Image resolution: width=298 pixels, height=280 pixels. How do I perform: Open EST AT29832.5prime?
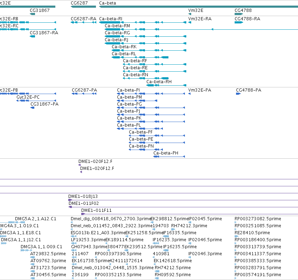pyautogui.click(x=48, y=254)
